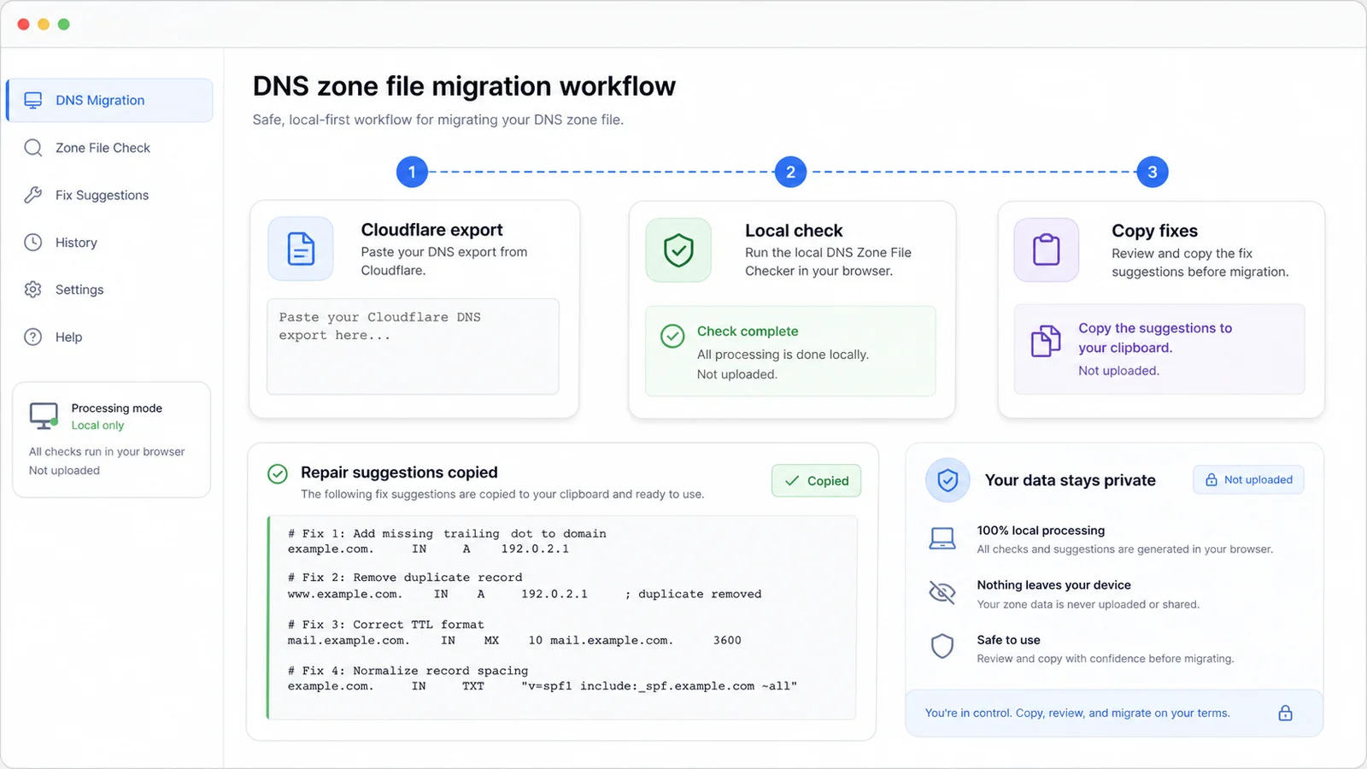
Task: Focus the Cloudflare DNS export text area
Action: tap(413, 346)
